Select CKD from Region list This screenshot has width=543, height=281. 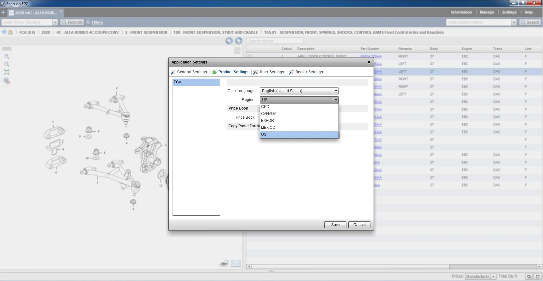[299, 107]
